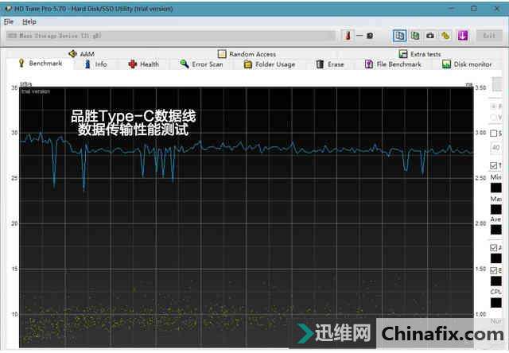Open the drive selection dropdown
Viewport: 509px width, 353px height.
click(x=171, y=35)
